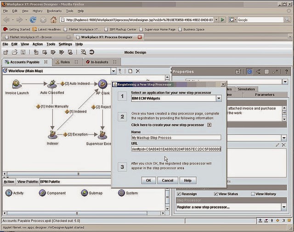Pick the Submap palette icon
Image resolution: width=294 pixels, height=232 pixels.
coord(85,193)
